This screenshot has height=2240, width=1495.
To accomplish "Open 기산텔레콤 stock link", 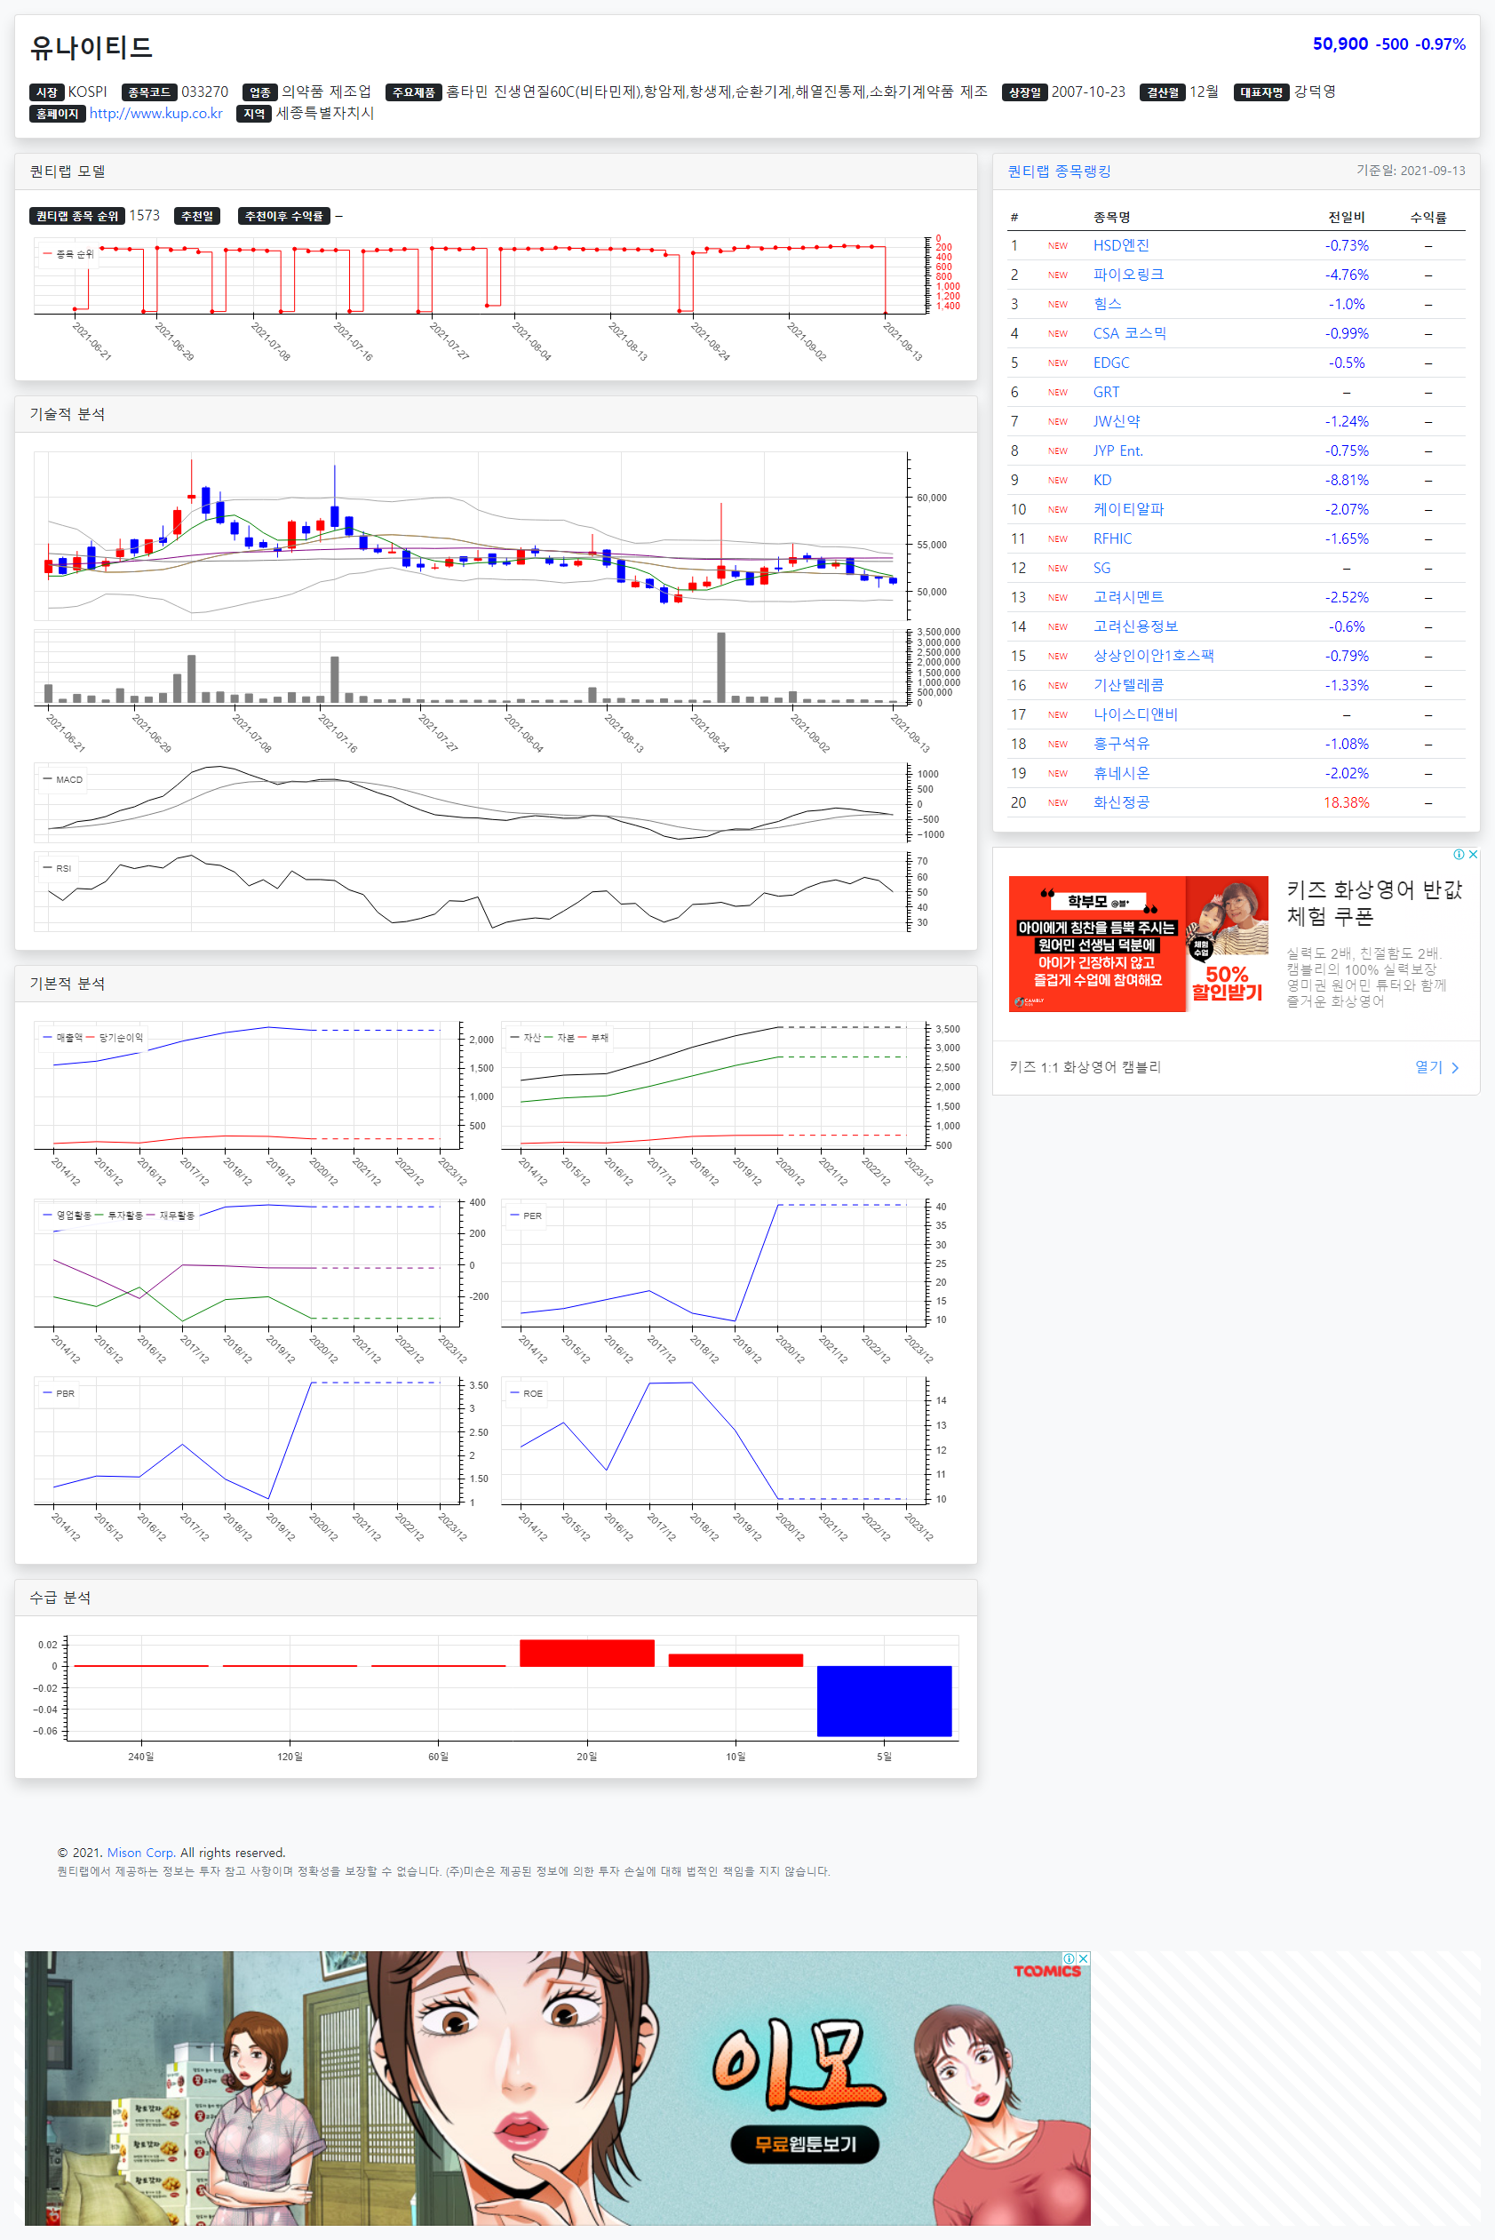I will point(1128,686).
